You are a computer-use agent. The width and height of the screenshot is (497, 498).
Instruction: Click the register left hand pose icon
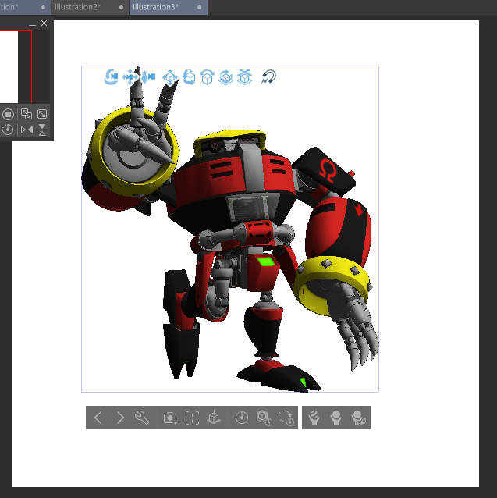click(x=335, y=418)
